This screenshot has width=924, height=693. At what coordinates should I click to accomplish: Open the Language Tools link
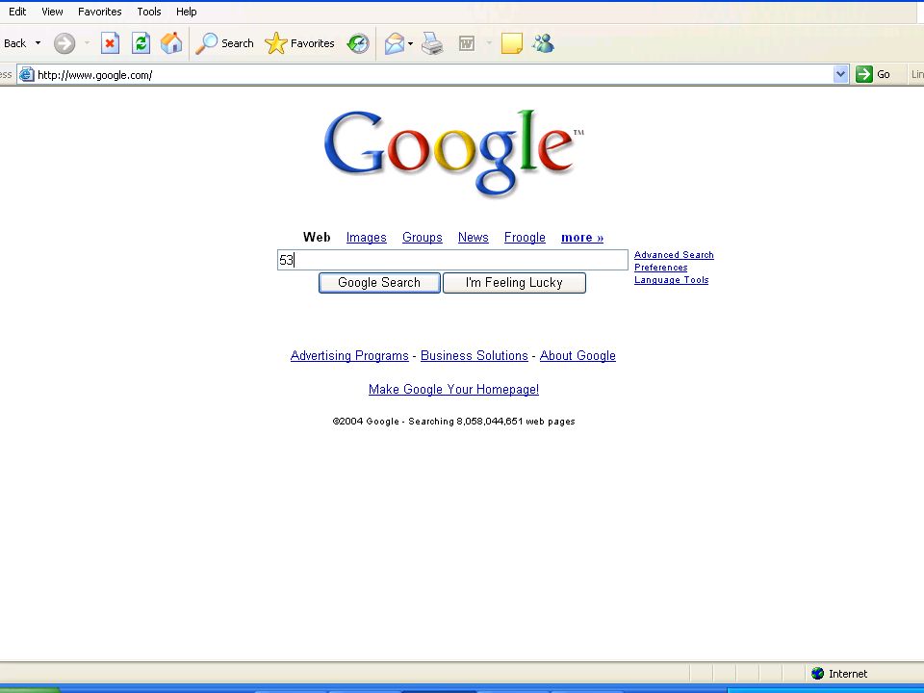click(x=671, y=280)
